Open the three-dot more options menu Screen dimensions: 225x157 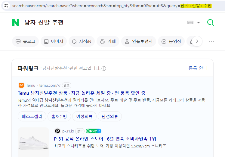point(211,42)
